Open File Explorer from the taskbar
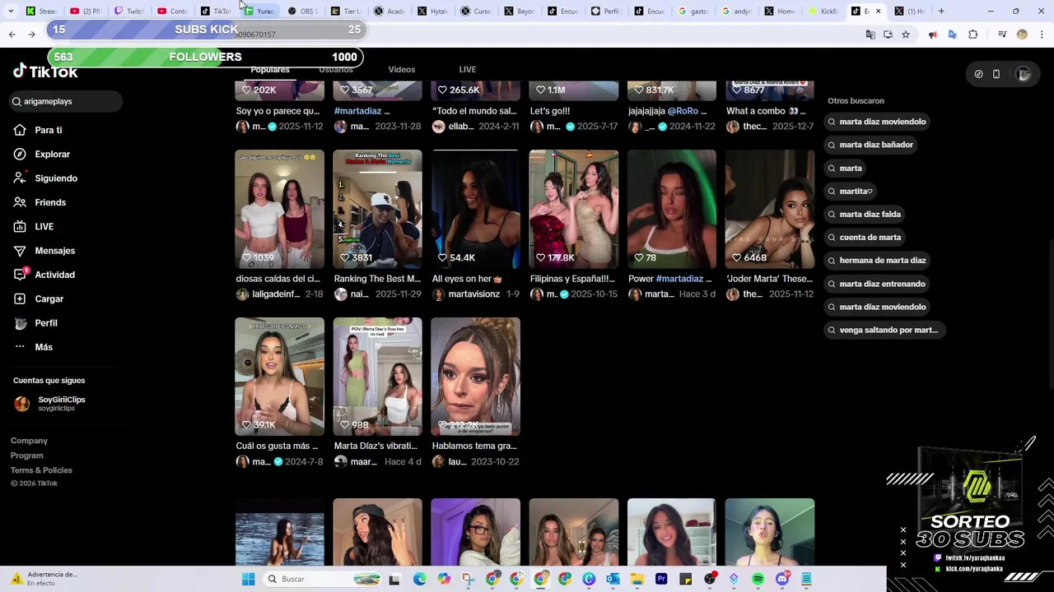 point(637,579)
